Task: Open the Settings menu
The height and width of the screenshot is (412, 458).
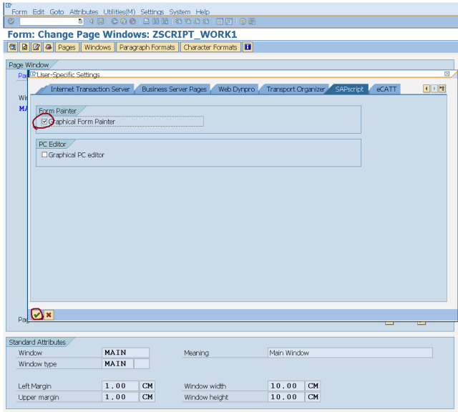Action: click(152, 11)
